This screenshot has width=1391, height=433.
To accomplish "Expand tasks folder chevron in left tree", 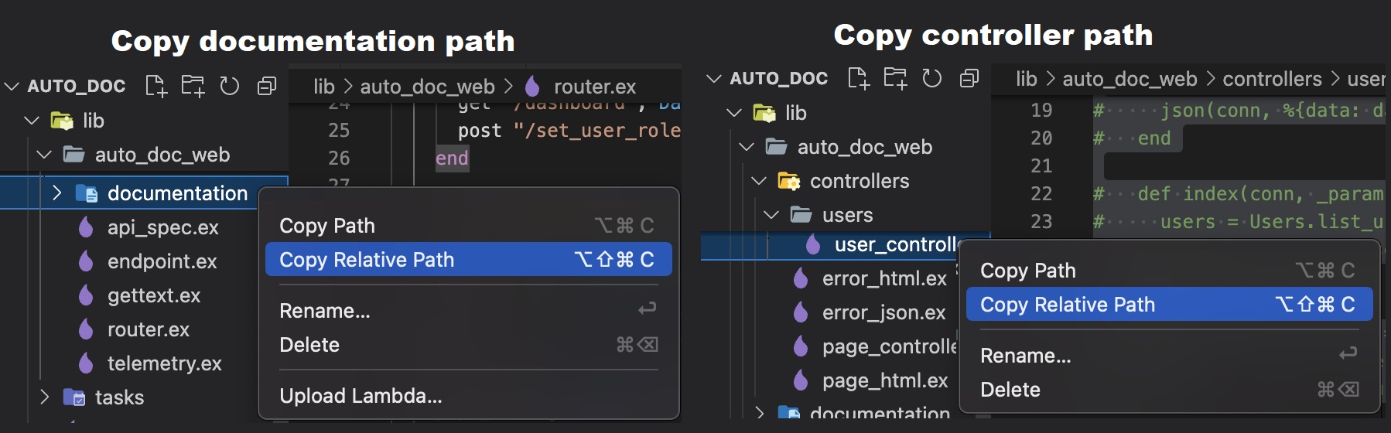I will (44, 397).
